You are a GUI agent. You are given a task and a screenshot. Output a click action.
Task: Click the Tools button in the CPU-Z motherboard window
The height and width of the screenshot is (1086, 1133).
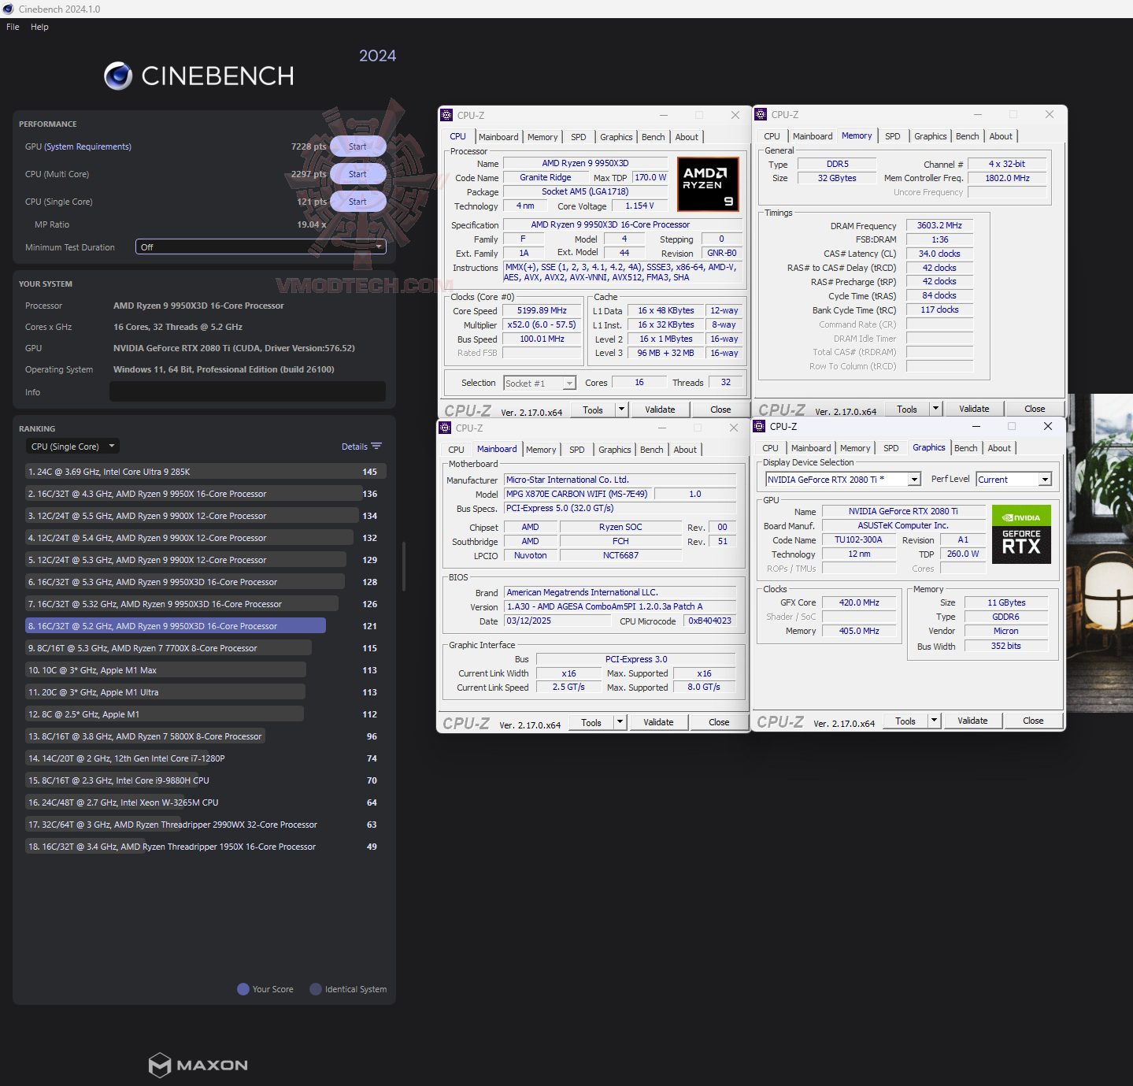591,722
